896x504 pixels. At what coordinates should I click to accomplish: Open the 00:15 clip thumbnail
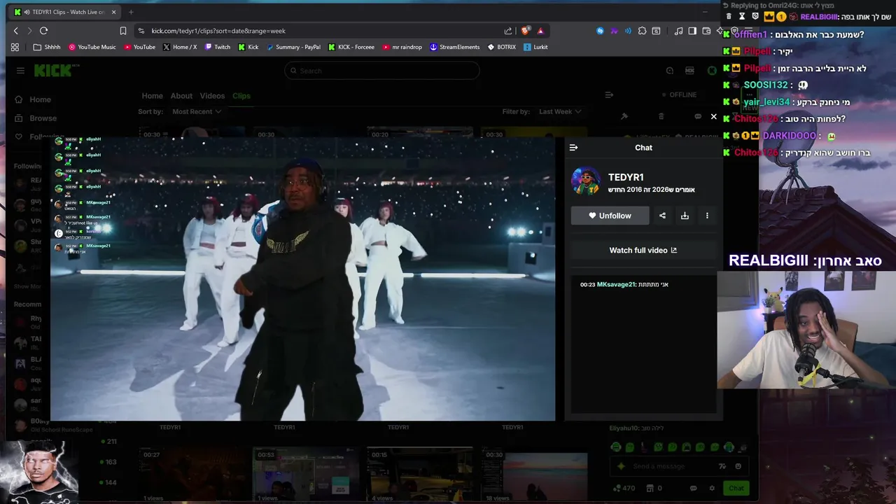(420, 475)
